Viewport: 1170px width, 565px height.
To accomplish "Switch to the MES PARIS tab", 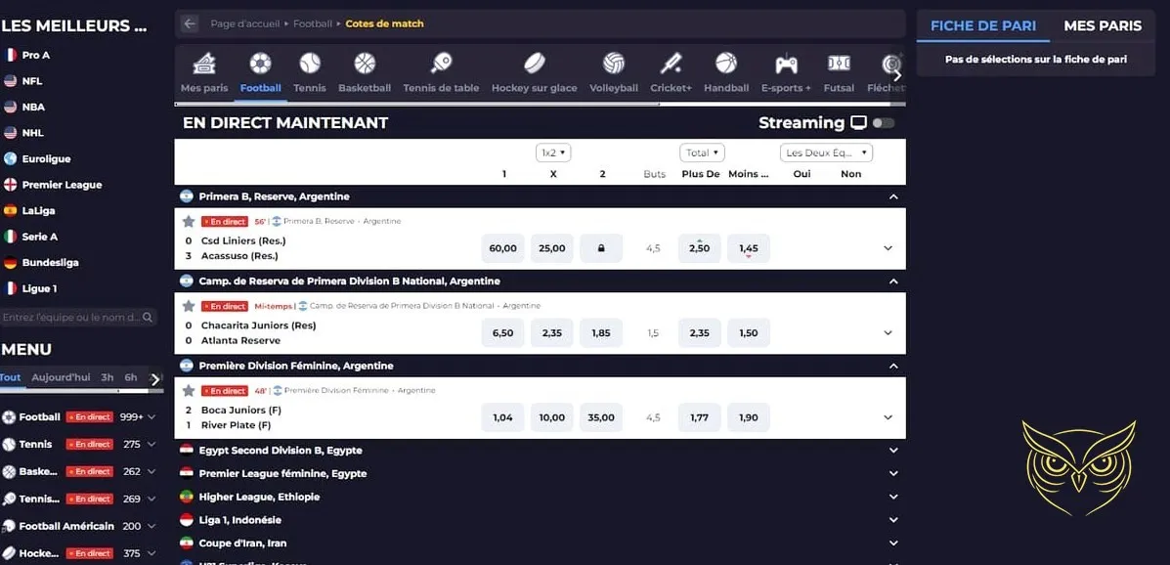I will [x=1103, y=25].
